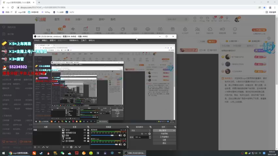Image resolution: width=278 pixels, height=156 pixels.
Task: Add a new source with the plus icon
Action: (64, 147)
